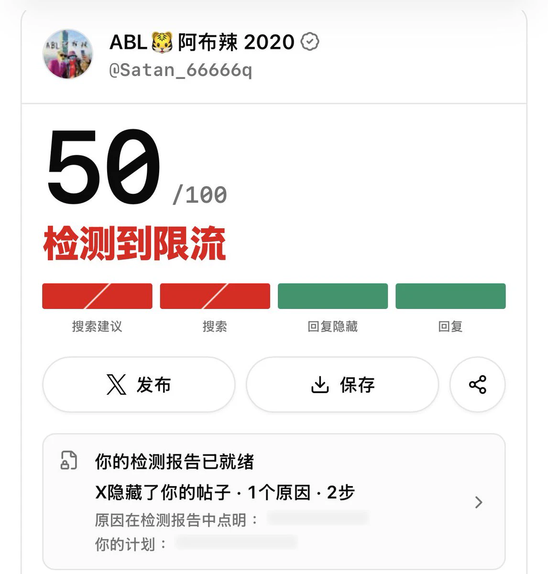Click the verified badge beside the username
Screen dimensions: 548x574
(310, 42)
